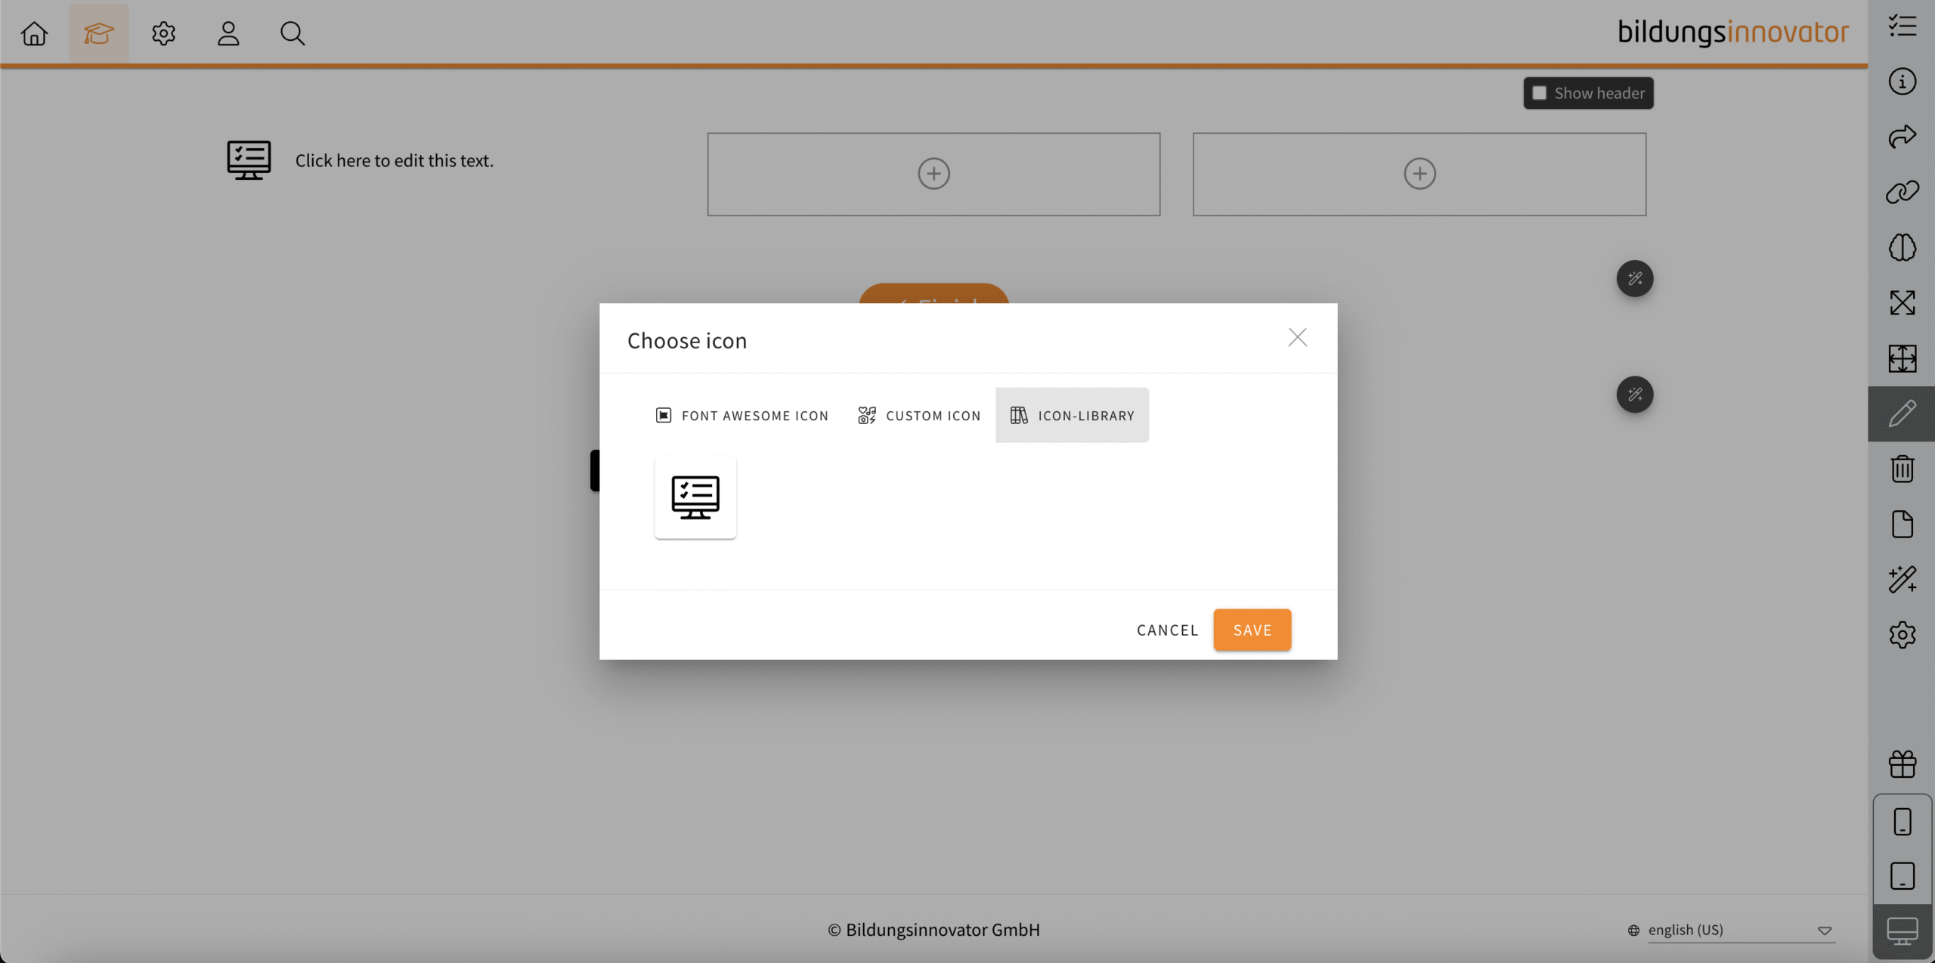This screenshot has height=963, width=1935.
Task: Click the brain icon in right sidebar
Action: [1902, 247]
